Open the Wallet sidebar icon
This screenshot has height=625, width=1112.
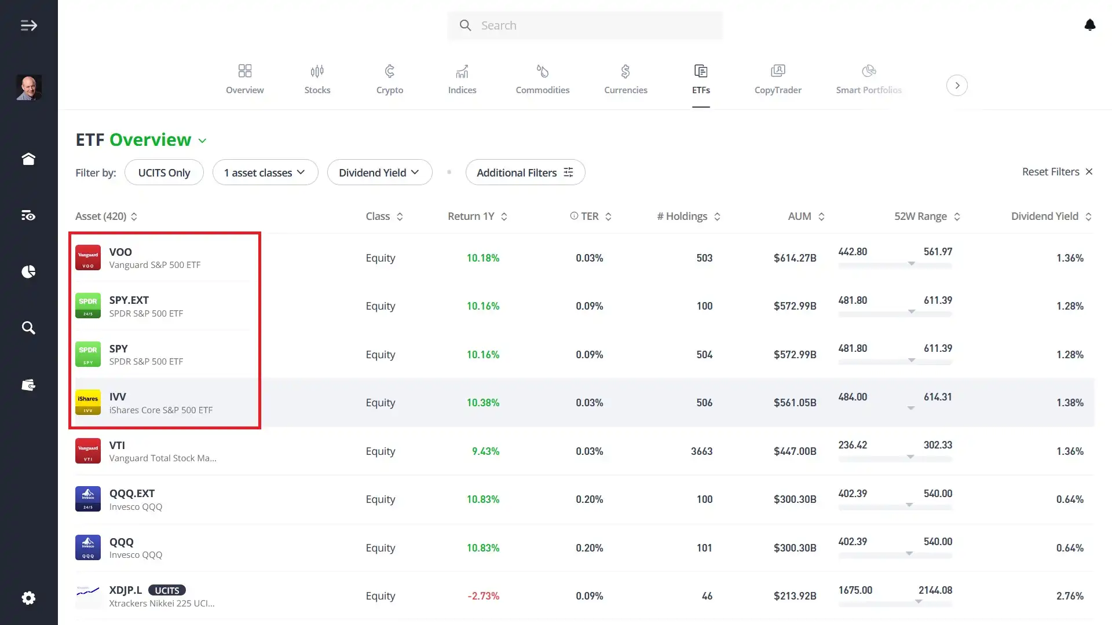pyautogui.click(x=28, y=385)
